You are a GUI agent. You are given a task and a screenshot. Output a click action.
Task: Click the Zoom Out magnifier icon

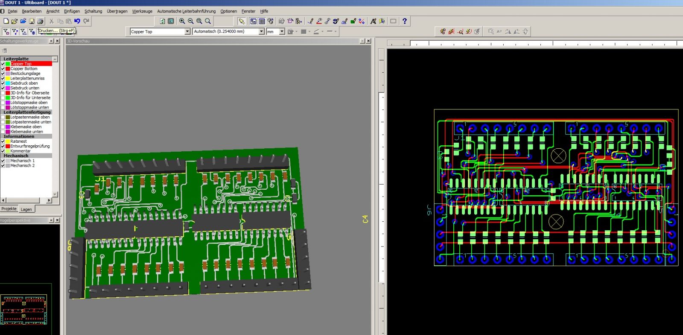coord(191,21)
